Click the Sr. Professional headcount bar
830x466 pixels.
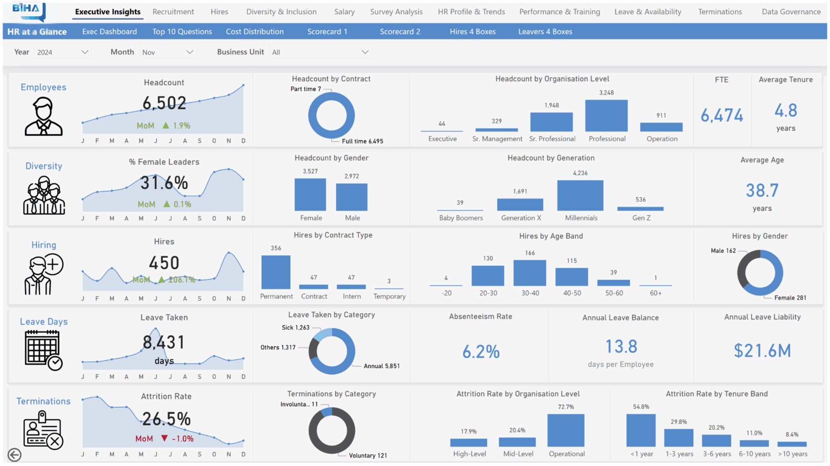(x=552, y=122)
